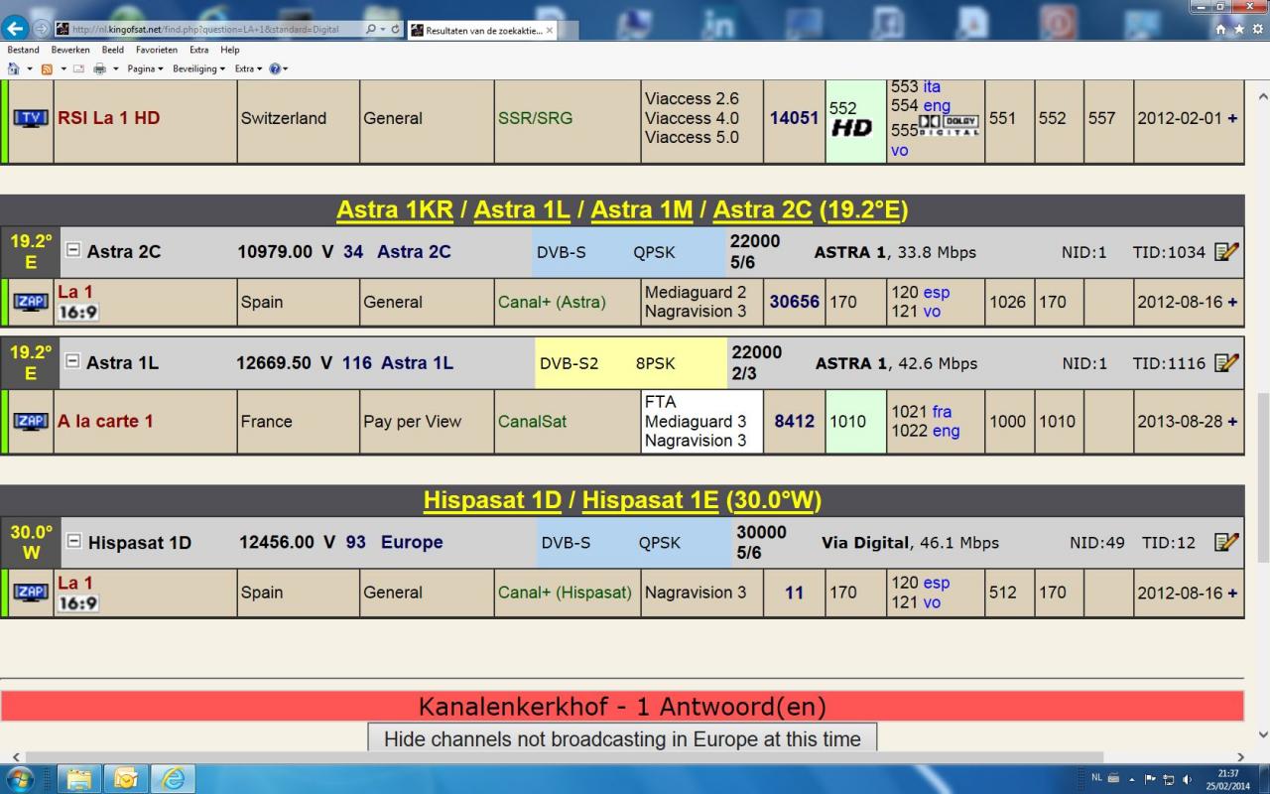Click the ZAP icon beside A la carte 1
1270x794 pixels.
(31, 421)
